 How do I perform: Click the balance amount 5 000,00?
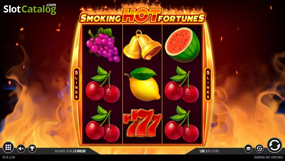pos(80,151)
